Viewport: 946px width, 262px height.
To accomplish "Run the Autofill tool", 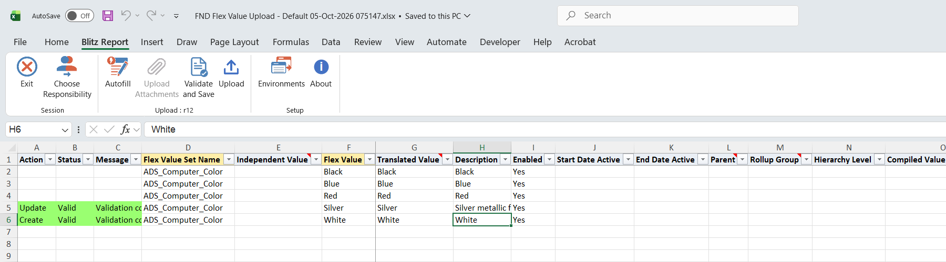I will tap(118, 72).
